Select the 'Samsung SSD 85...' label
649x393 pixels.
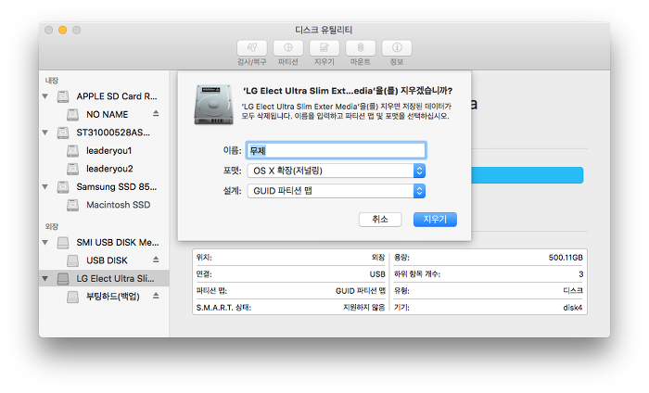point(116,187)
